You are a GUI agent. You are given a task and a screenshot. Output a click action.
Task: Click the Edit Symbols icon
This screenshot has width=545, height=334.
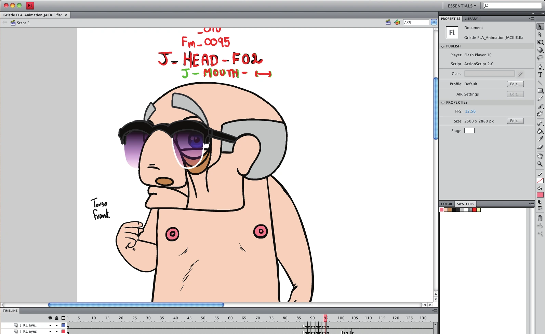[x=397, y=22]
